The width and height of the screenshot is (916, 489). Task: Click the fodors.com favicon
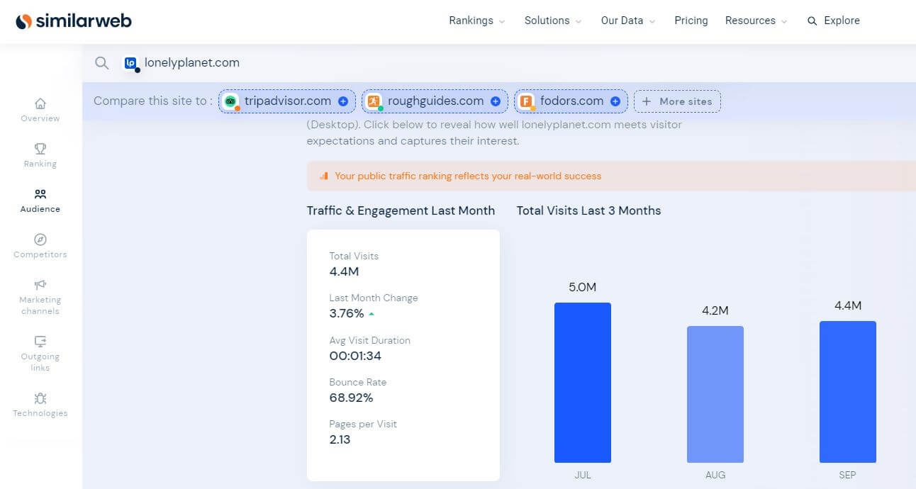(x=527, y=101)
